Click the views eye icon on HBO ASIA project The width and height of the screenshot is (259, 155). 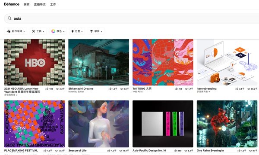click(57, 89)
